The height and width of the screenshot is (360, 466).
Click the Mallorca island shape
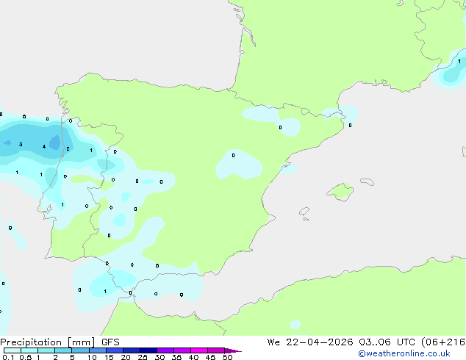pos(340,192)
